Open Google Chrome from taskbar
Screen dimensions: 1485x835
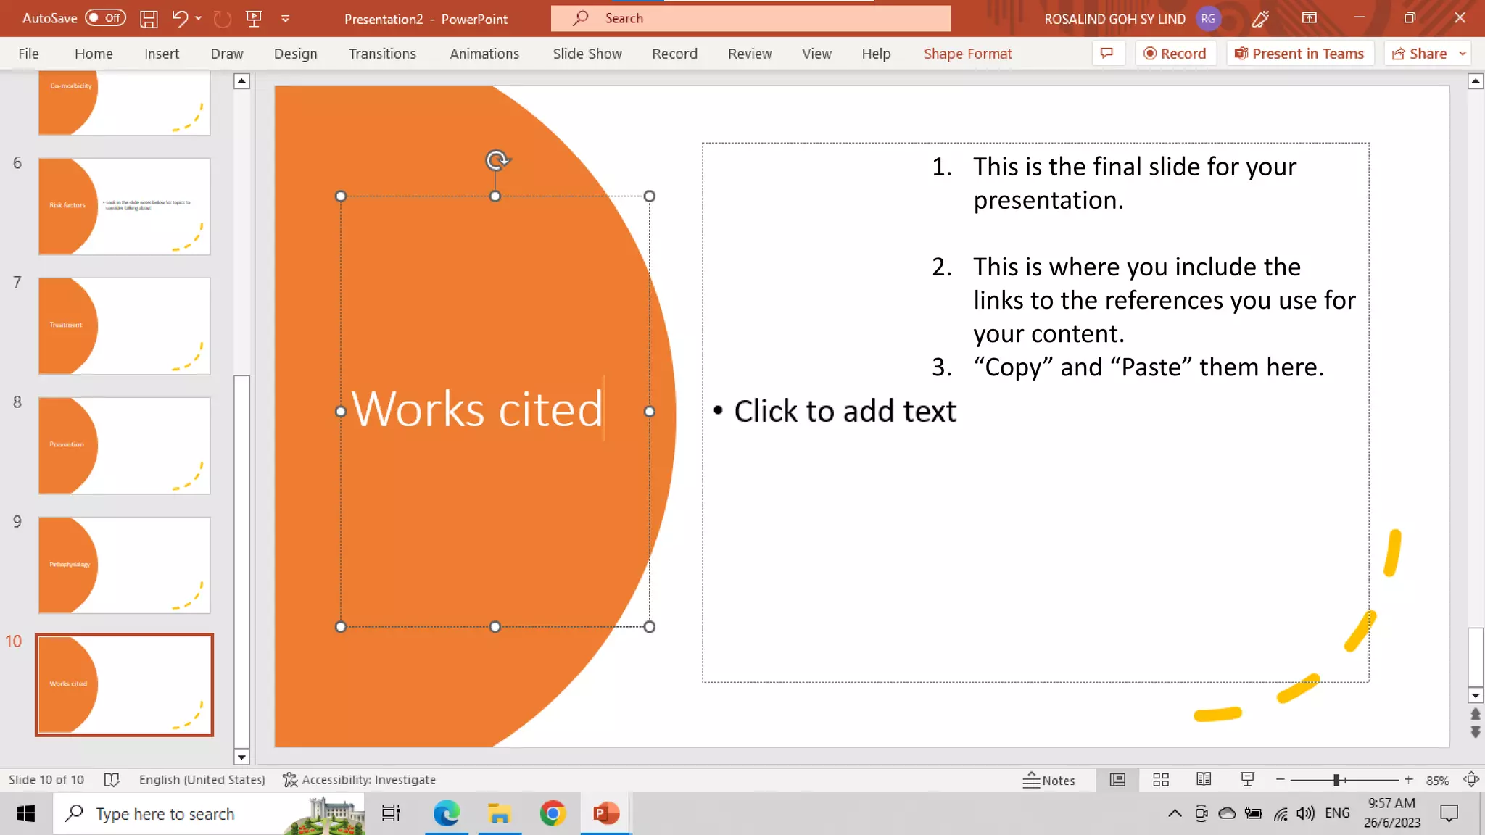pyautogui.click(x=553, y=814)
